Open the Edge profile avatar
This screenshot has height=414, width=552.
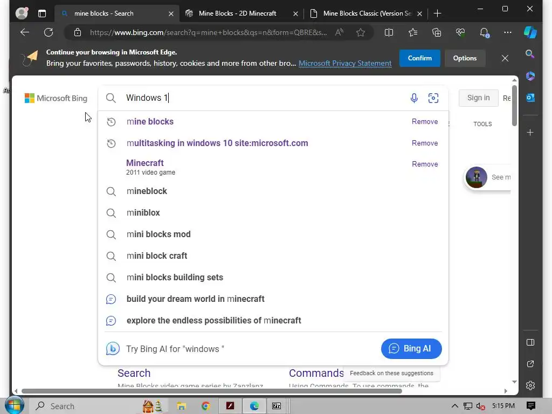[22, 13]
